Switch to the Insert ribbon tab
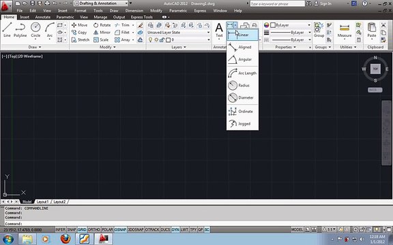 (x=25, y=17)
